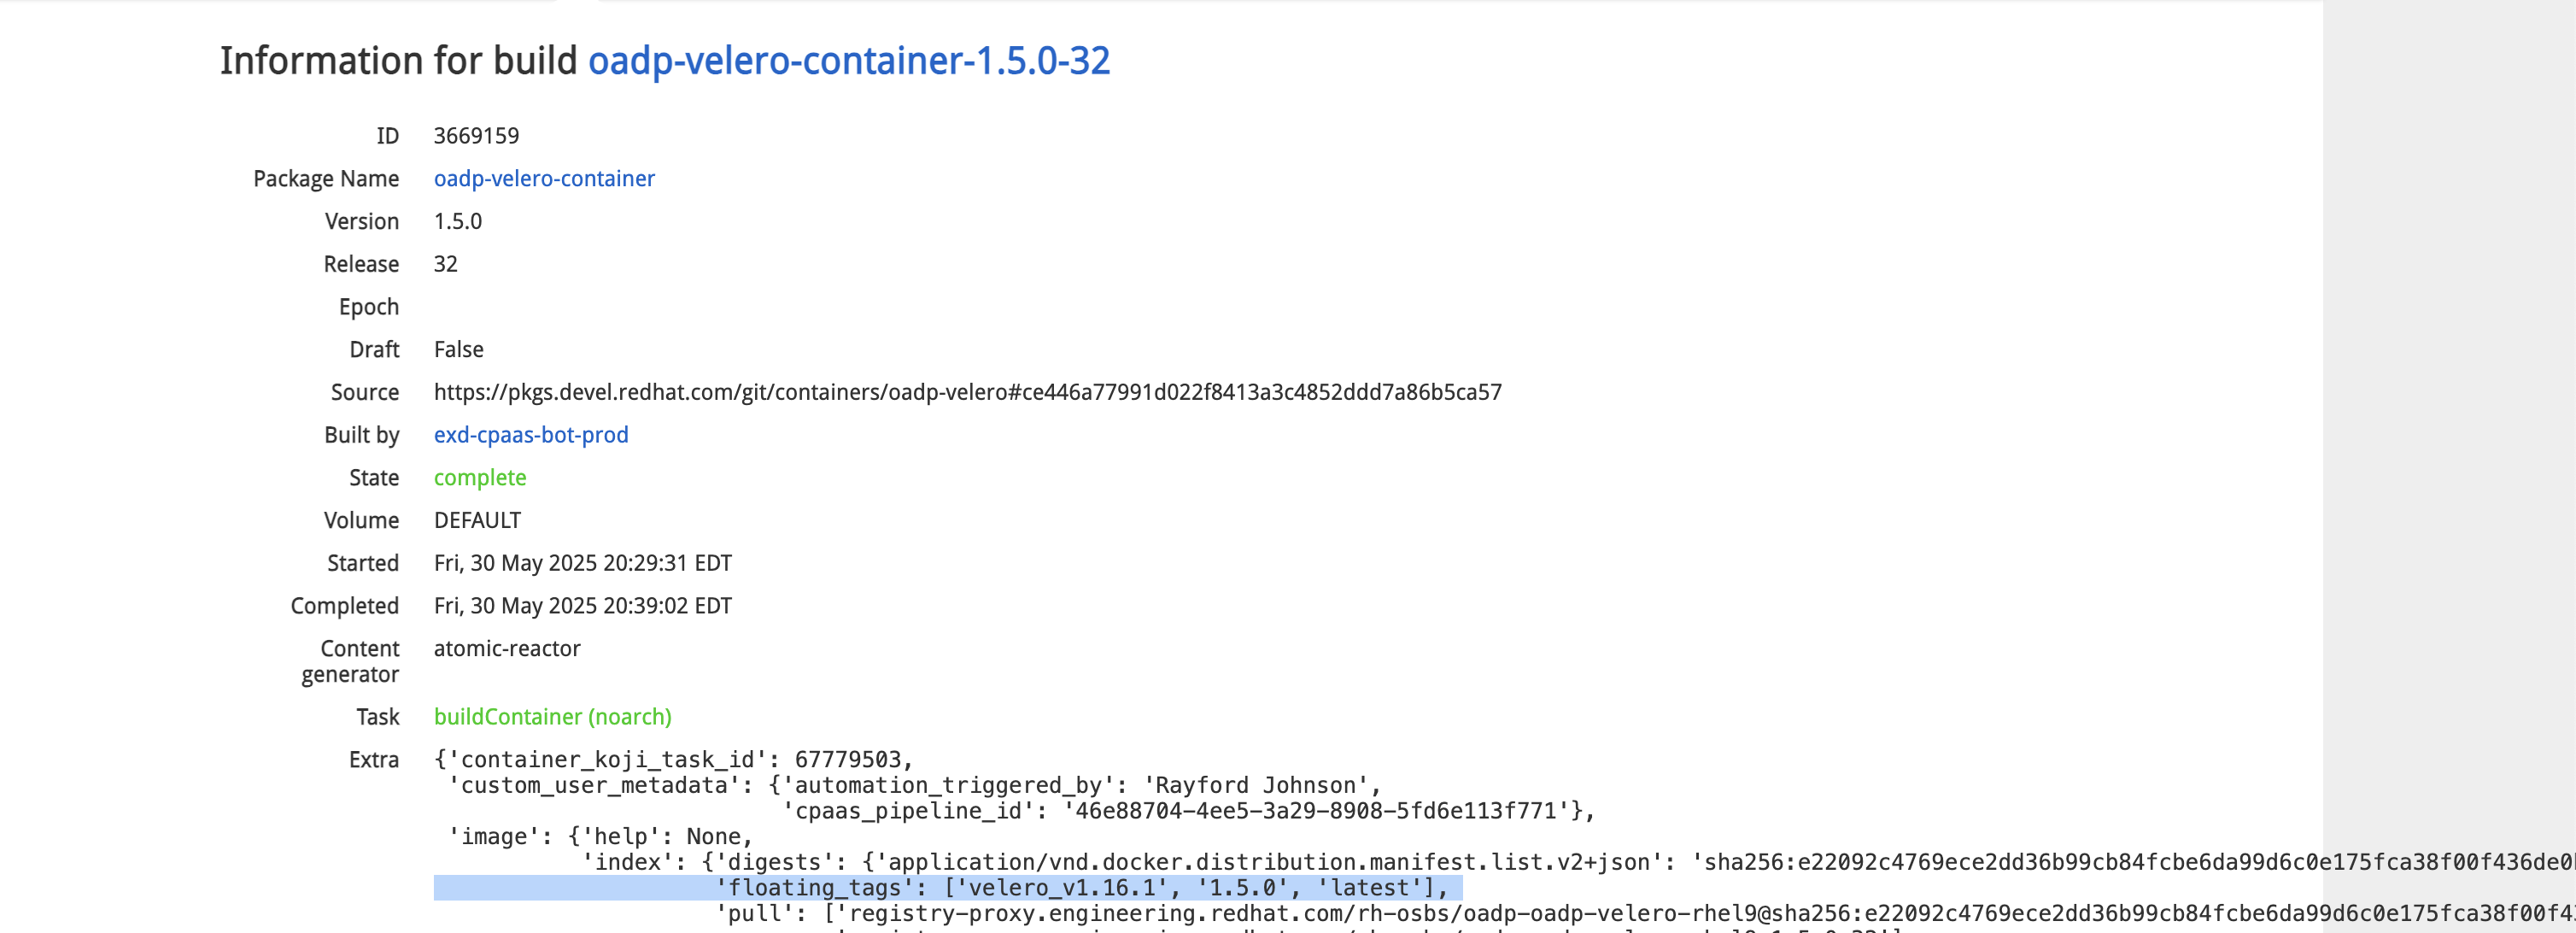This screenshot has height=933, width=2576.
Task: Open the buildContainer (noarch) task link
Action: (552, 717)
